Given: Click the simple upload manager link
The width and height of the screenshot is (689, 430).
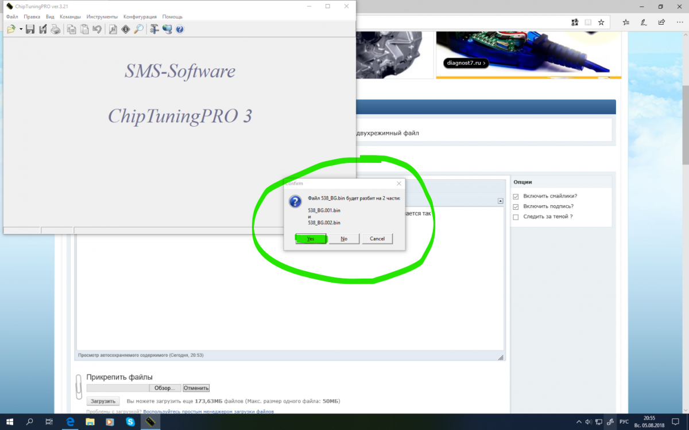Looking at the screenshot, I should [208, 412].
